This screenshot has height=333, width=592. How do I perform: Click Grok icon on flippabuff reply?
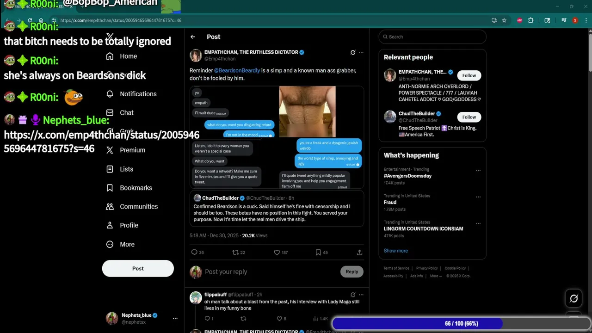[353, 295]
